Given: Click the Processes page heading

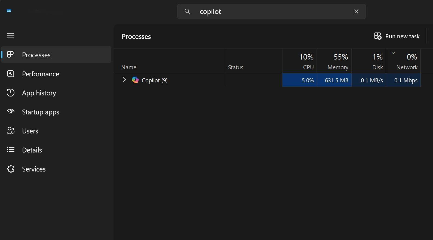Looking at the screenshot, I should click(x=136, y=36).
